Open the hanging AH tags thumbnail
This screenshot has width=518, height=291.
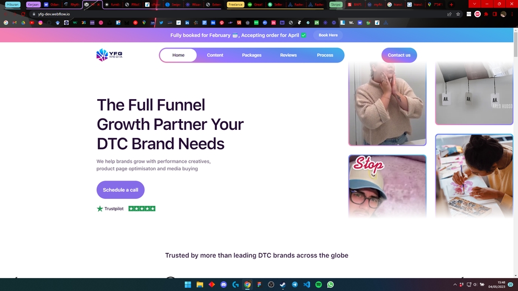coord(474,93)
